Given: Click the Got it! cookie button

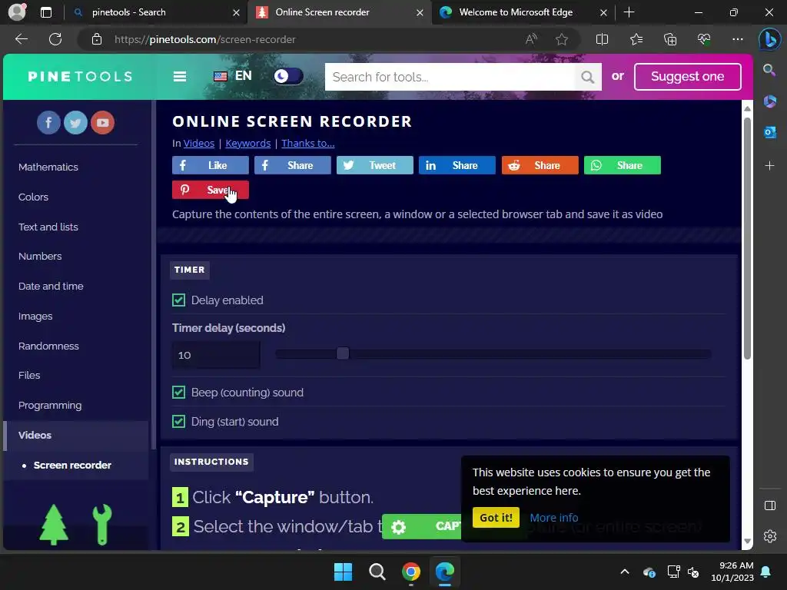Looking at the screenshot, I should 496,518.
